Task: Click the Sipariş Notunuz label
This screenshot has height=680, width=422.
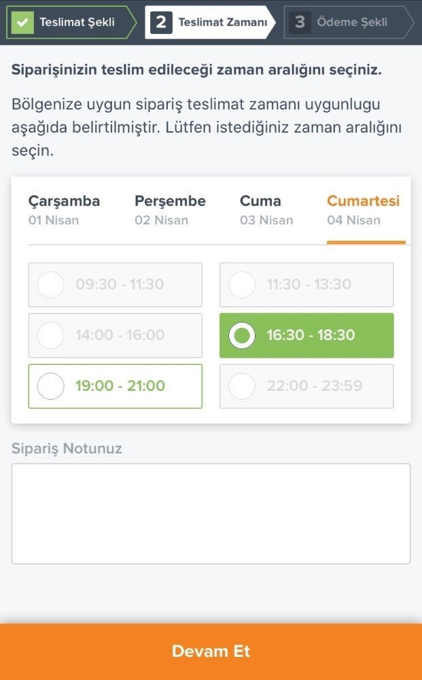Action: tap(67, 448)
